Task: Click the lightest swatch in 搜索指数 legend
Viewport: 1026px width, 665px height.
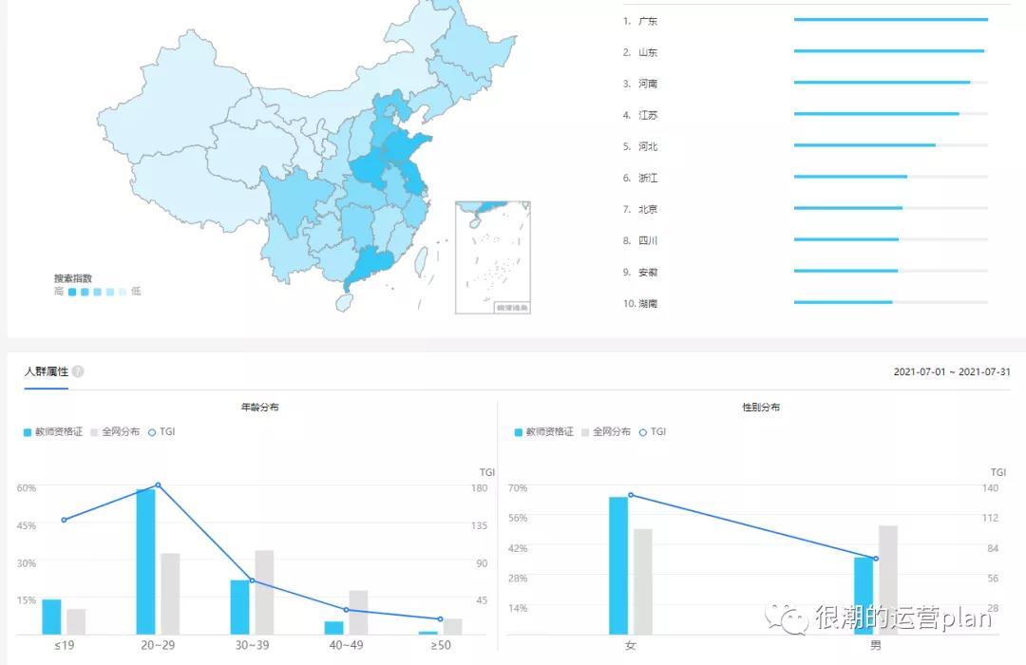Action: point(122,293)
